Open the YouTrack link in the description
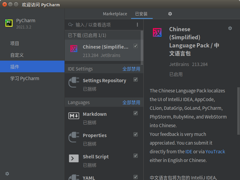This screenshot has height=180, width=240. coord(215,151)
